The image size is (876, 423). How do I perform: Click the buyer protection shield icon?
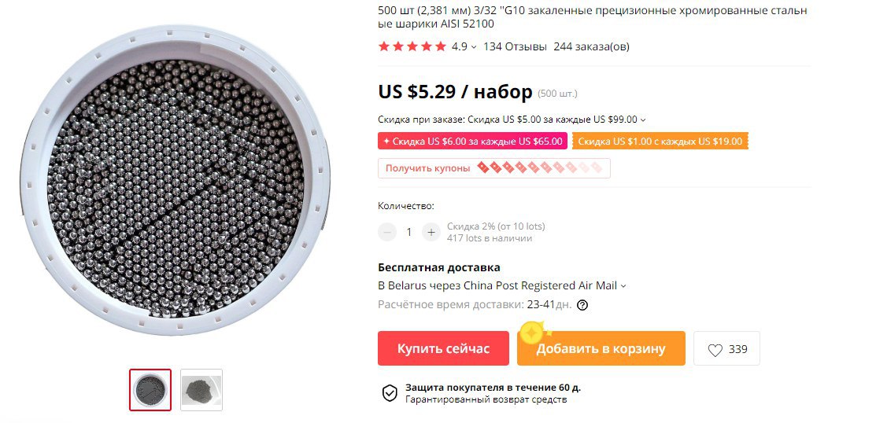(x=390, y=393)
